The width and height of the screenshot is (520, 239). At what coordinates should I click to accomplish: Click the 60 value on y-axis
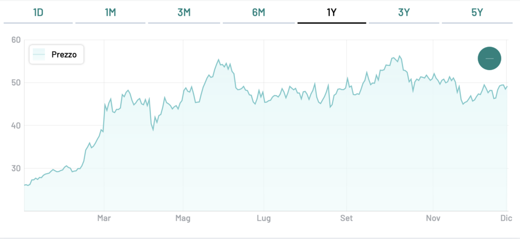click(15, 40)
